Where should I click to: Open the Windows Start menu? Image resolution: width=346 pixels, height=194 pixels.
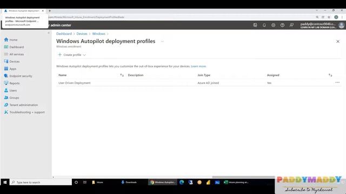(5, 182)
